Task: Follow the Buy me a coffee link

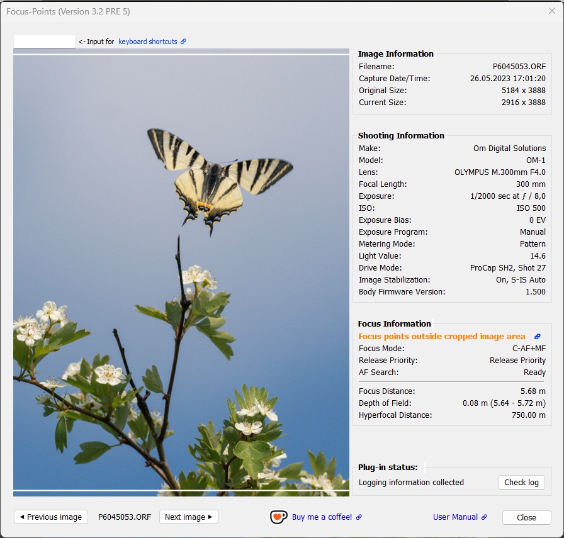Action: [x=324, y=517]
